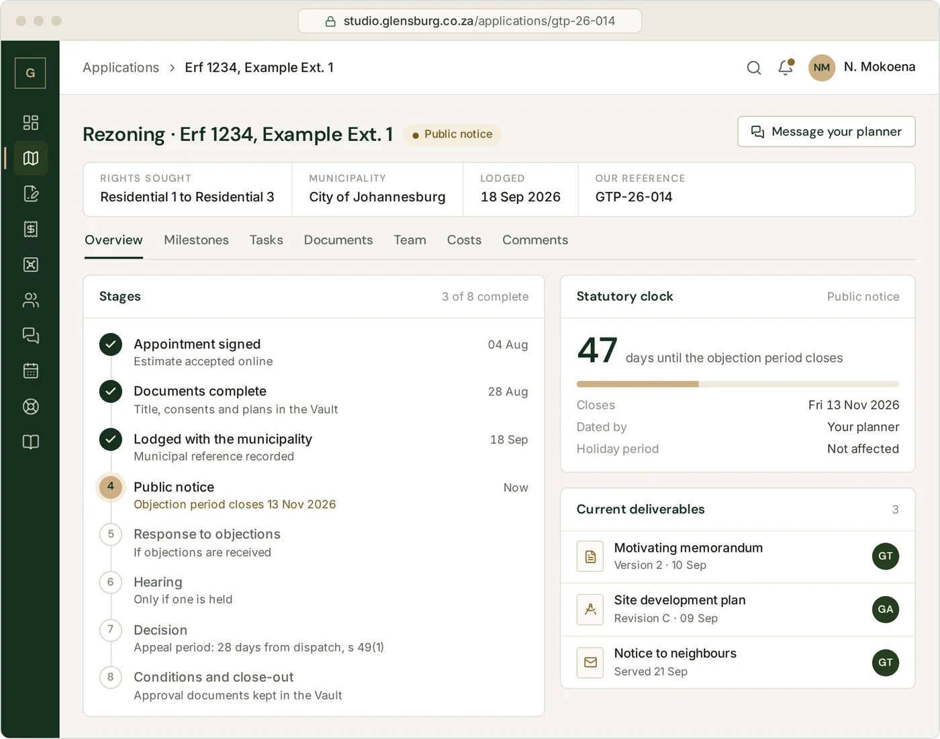Go to Applications breadcrumb link

click(121, 68)
